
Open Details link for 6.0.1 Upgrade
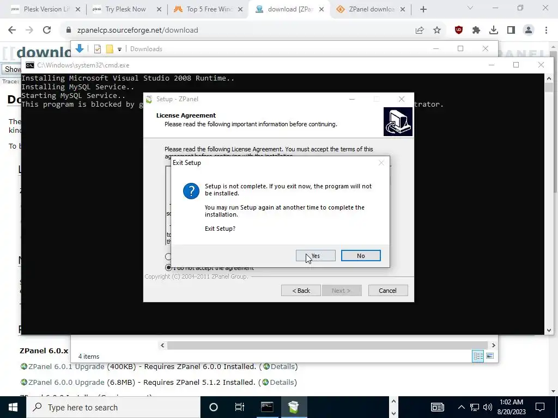click(x=283, y=366)
